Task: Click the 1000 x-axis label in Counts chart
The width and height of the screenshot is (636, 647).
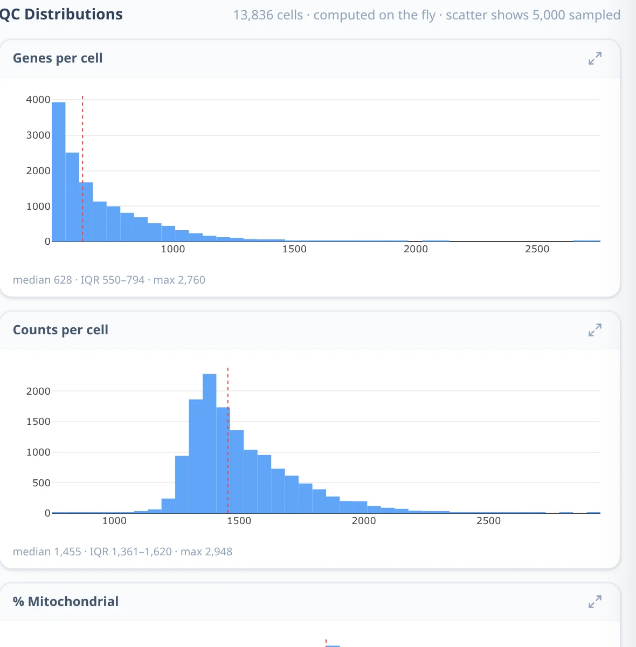Action: pyautogui.click(x=114, y=521)
